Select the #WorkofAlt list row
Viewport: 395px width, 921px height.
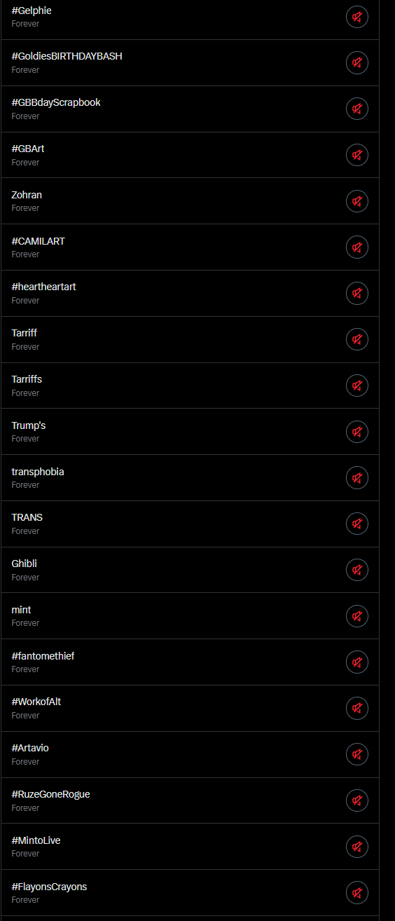190,708
